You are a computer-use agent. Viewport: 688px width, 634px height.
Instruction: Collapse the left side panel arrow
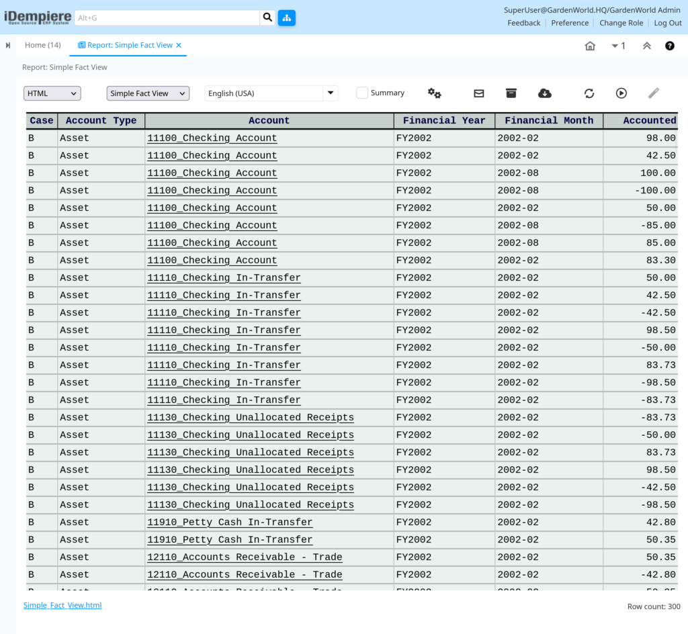[x=8, y=45]
